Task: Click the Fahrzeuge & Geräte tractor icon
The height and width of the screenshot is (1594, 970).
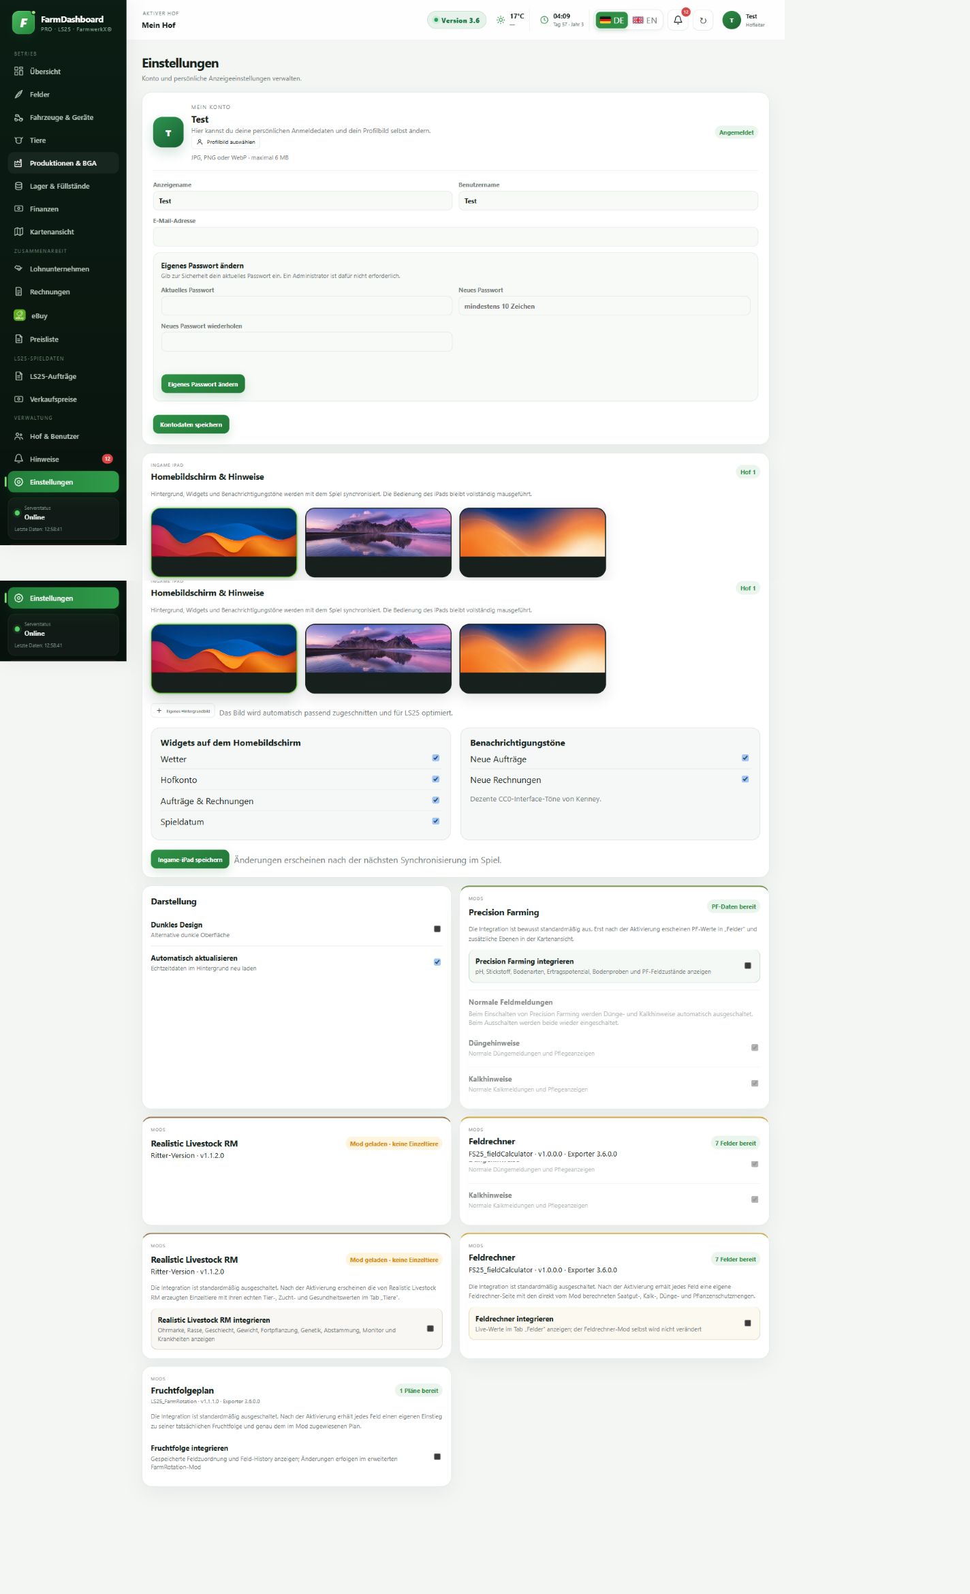Action: coord(19,118)
